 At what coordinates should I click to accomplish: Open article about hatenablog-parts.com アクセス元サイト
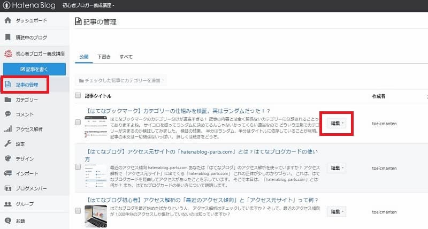pos(201,155)
